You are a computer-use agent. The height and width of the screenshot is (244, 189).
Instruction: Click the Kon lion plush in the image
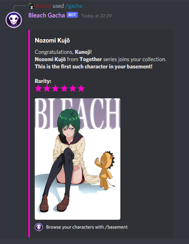105,170
